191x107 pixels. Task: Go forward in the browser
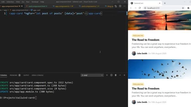(135, 8)
